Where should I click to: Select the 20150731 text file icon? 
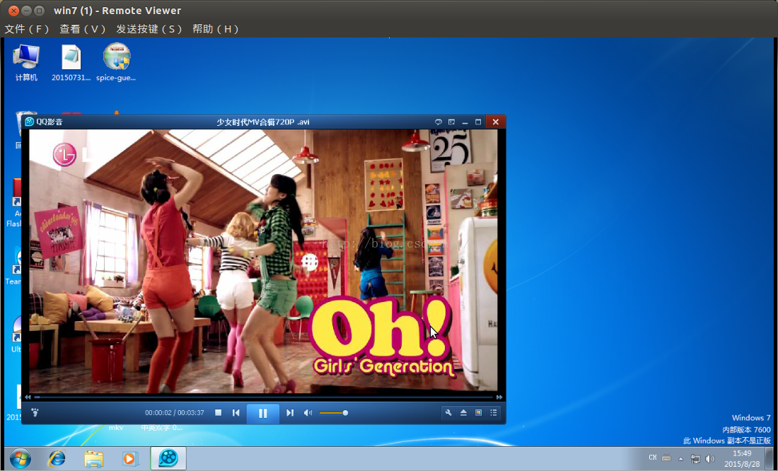(71, 62)
